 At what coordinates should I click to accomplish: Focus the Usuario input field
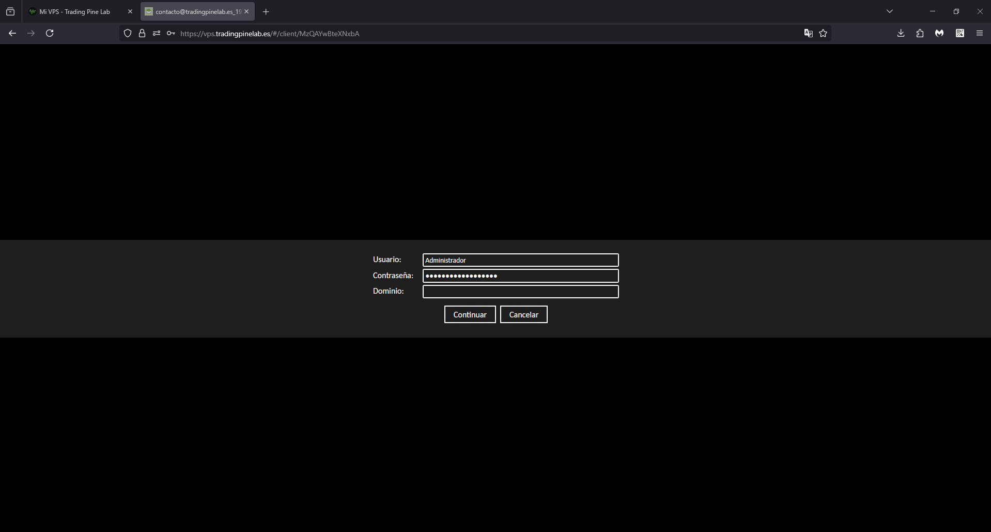coord(520,260)
